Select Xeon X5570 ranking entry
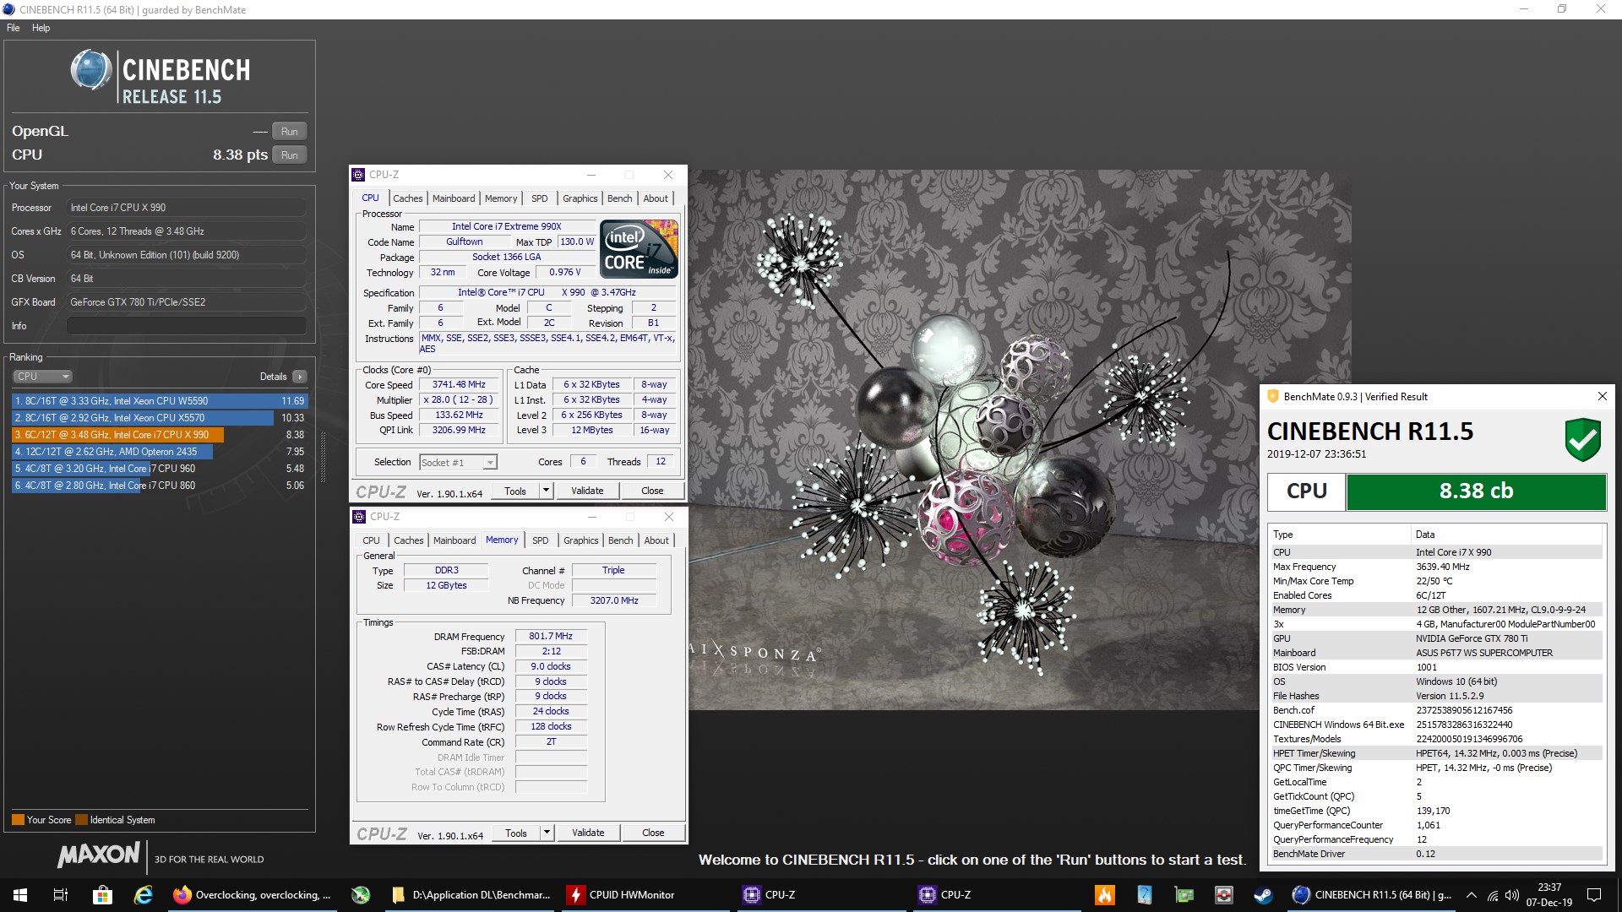 (160, 418)
